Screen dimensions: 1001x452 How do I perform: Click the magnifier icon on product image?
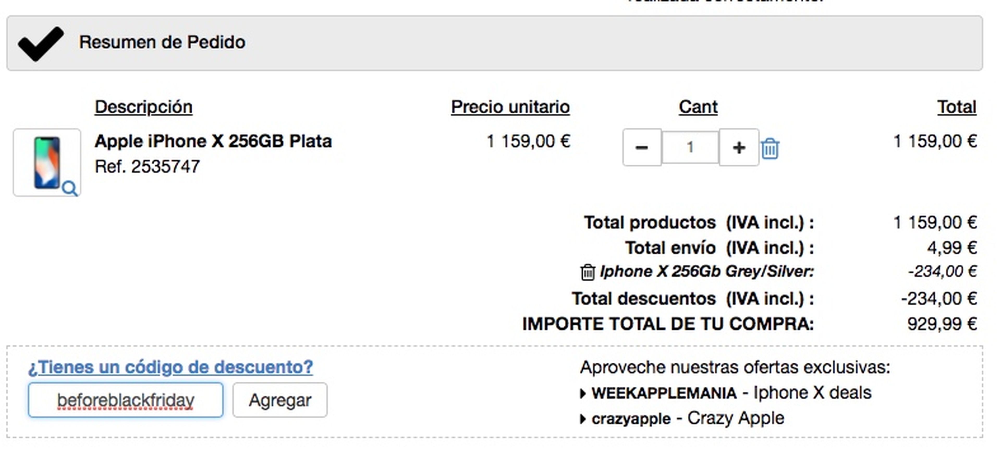tap(70, 188)
